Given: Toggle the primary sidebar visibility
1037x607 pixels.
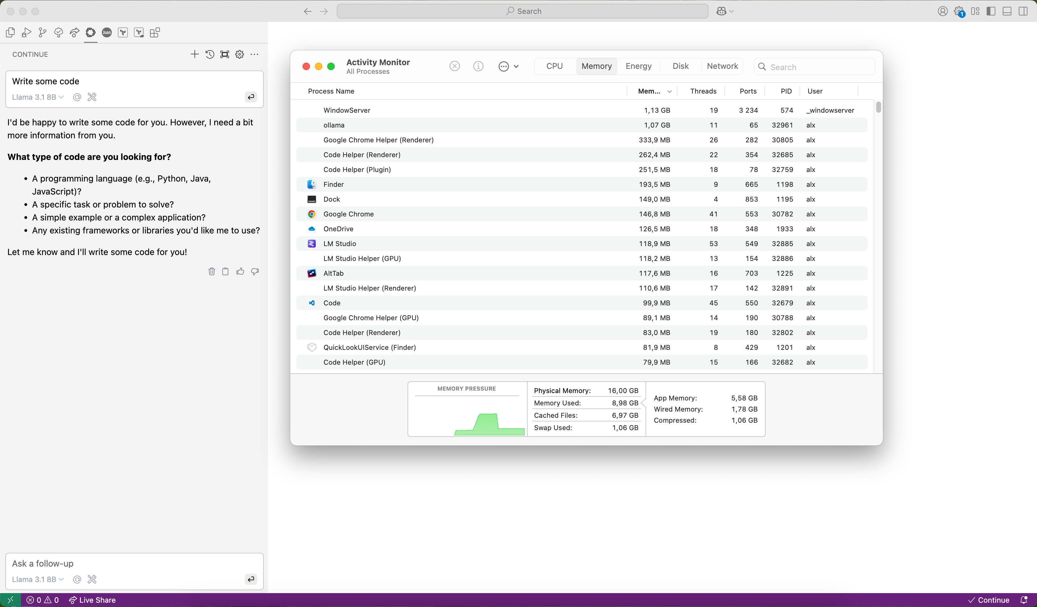Looking at the screenshot, I should pos(991,11).
